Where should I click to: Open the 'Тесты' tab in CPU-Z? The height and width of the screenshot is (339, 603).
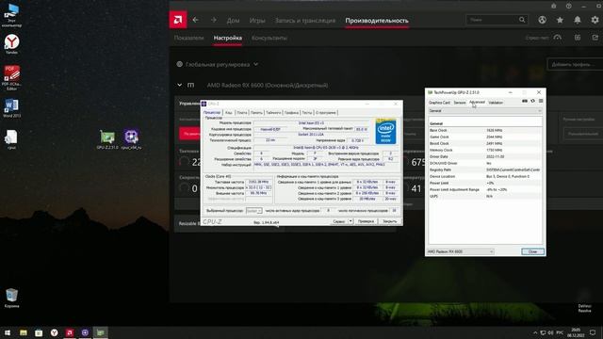(307, 113)
